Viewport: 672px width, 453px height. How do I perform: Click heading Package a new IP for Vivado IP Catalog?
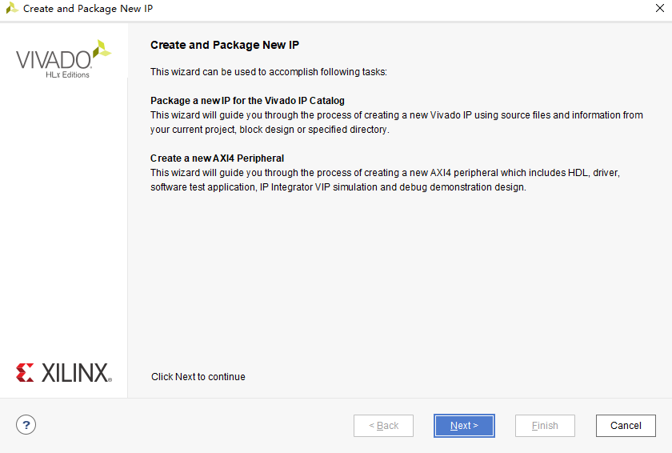[x=247, y=101]
